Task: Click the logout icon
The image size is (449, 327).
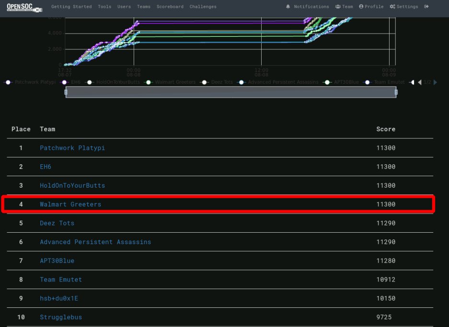Action: (426, 7)
